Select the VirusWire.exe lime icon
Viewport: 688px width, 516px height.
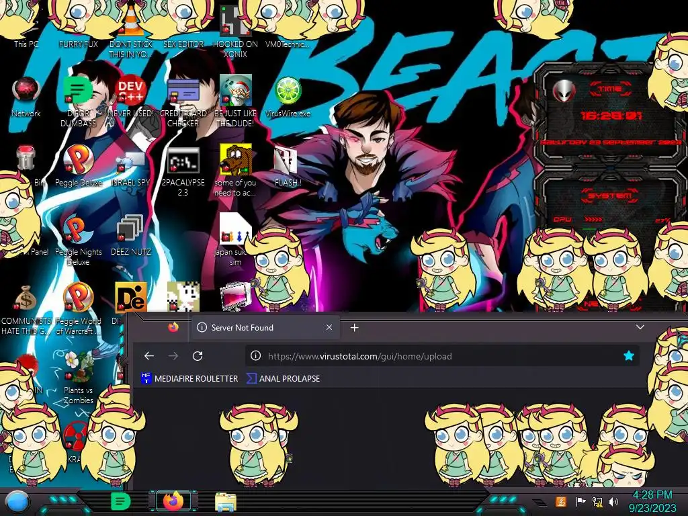[x=288, y=91]
